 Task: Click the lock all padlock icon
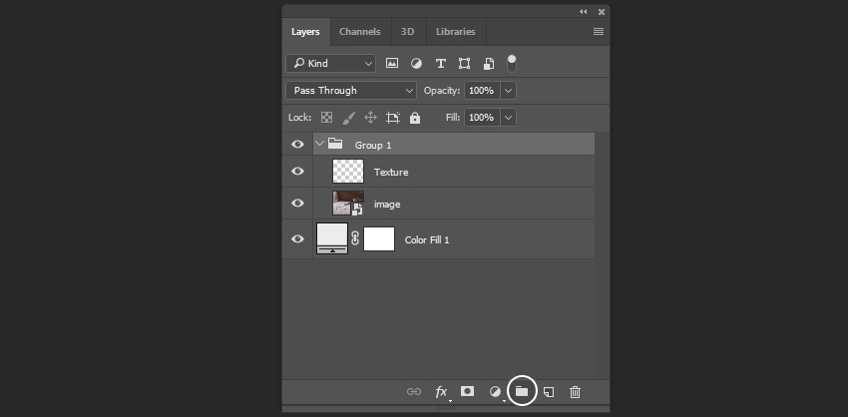tap(415, 118)
